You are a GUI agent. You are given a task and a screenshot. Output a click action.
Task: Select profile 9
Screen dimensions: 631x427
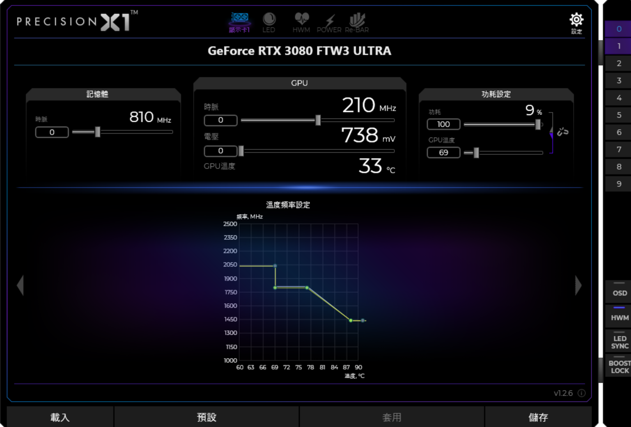(619, 184)
